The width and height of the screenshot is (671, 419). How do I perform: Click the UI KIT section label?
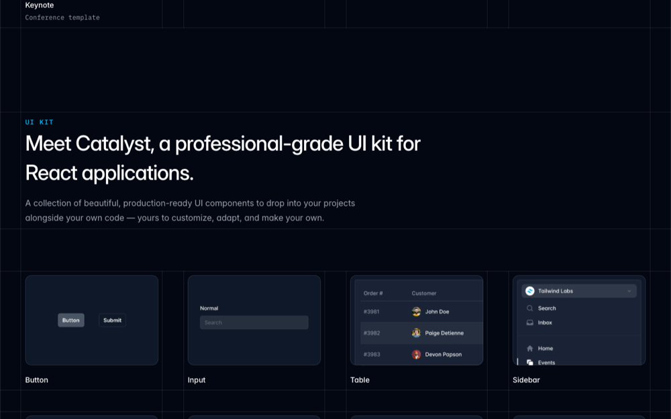pos(40,122)
